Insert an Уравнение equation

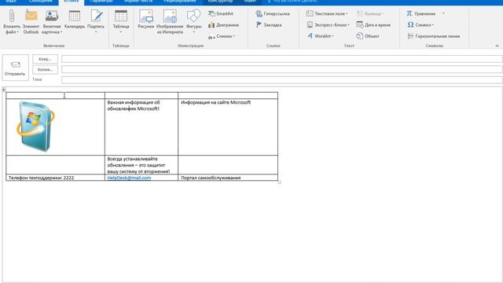(421, 14)
